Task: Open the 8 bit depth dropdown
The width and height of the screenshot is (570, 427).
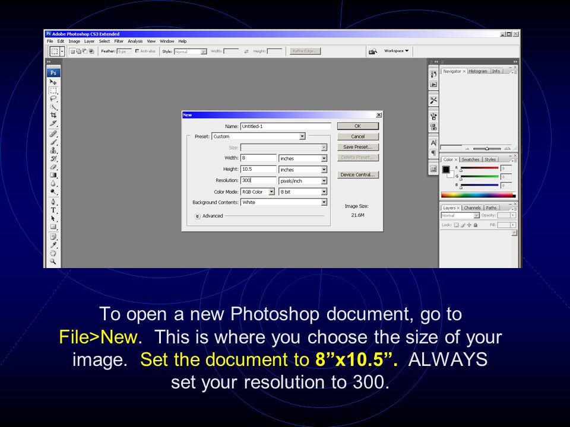Action: tap(303, 192)
